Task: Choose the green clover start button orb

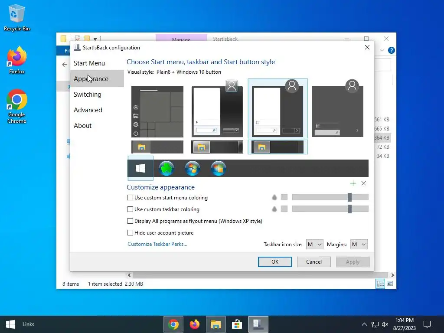Action: point(166,168)
